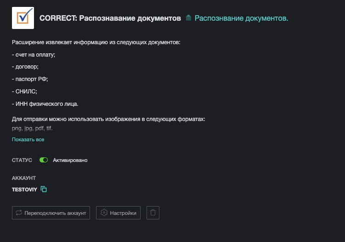Click the Активировано status text

(70, 160)
